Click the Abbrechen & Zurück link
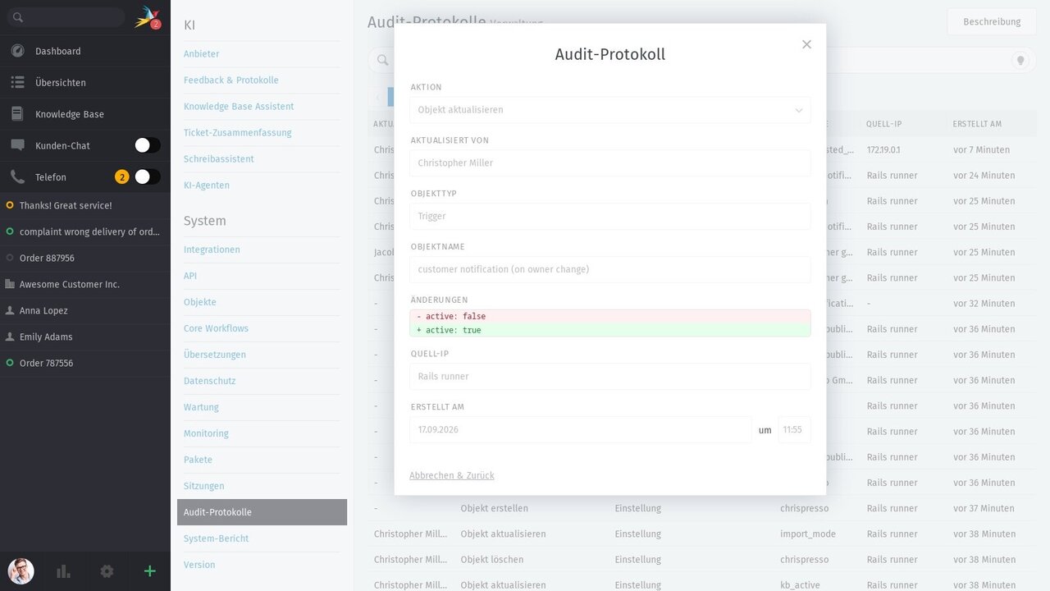Screen dimensions: 1050x591 click(452, 475)
